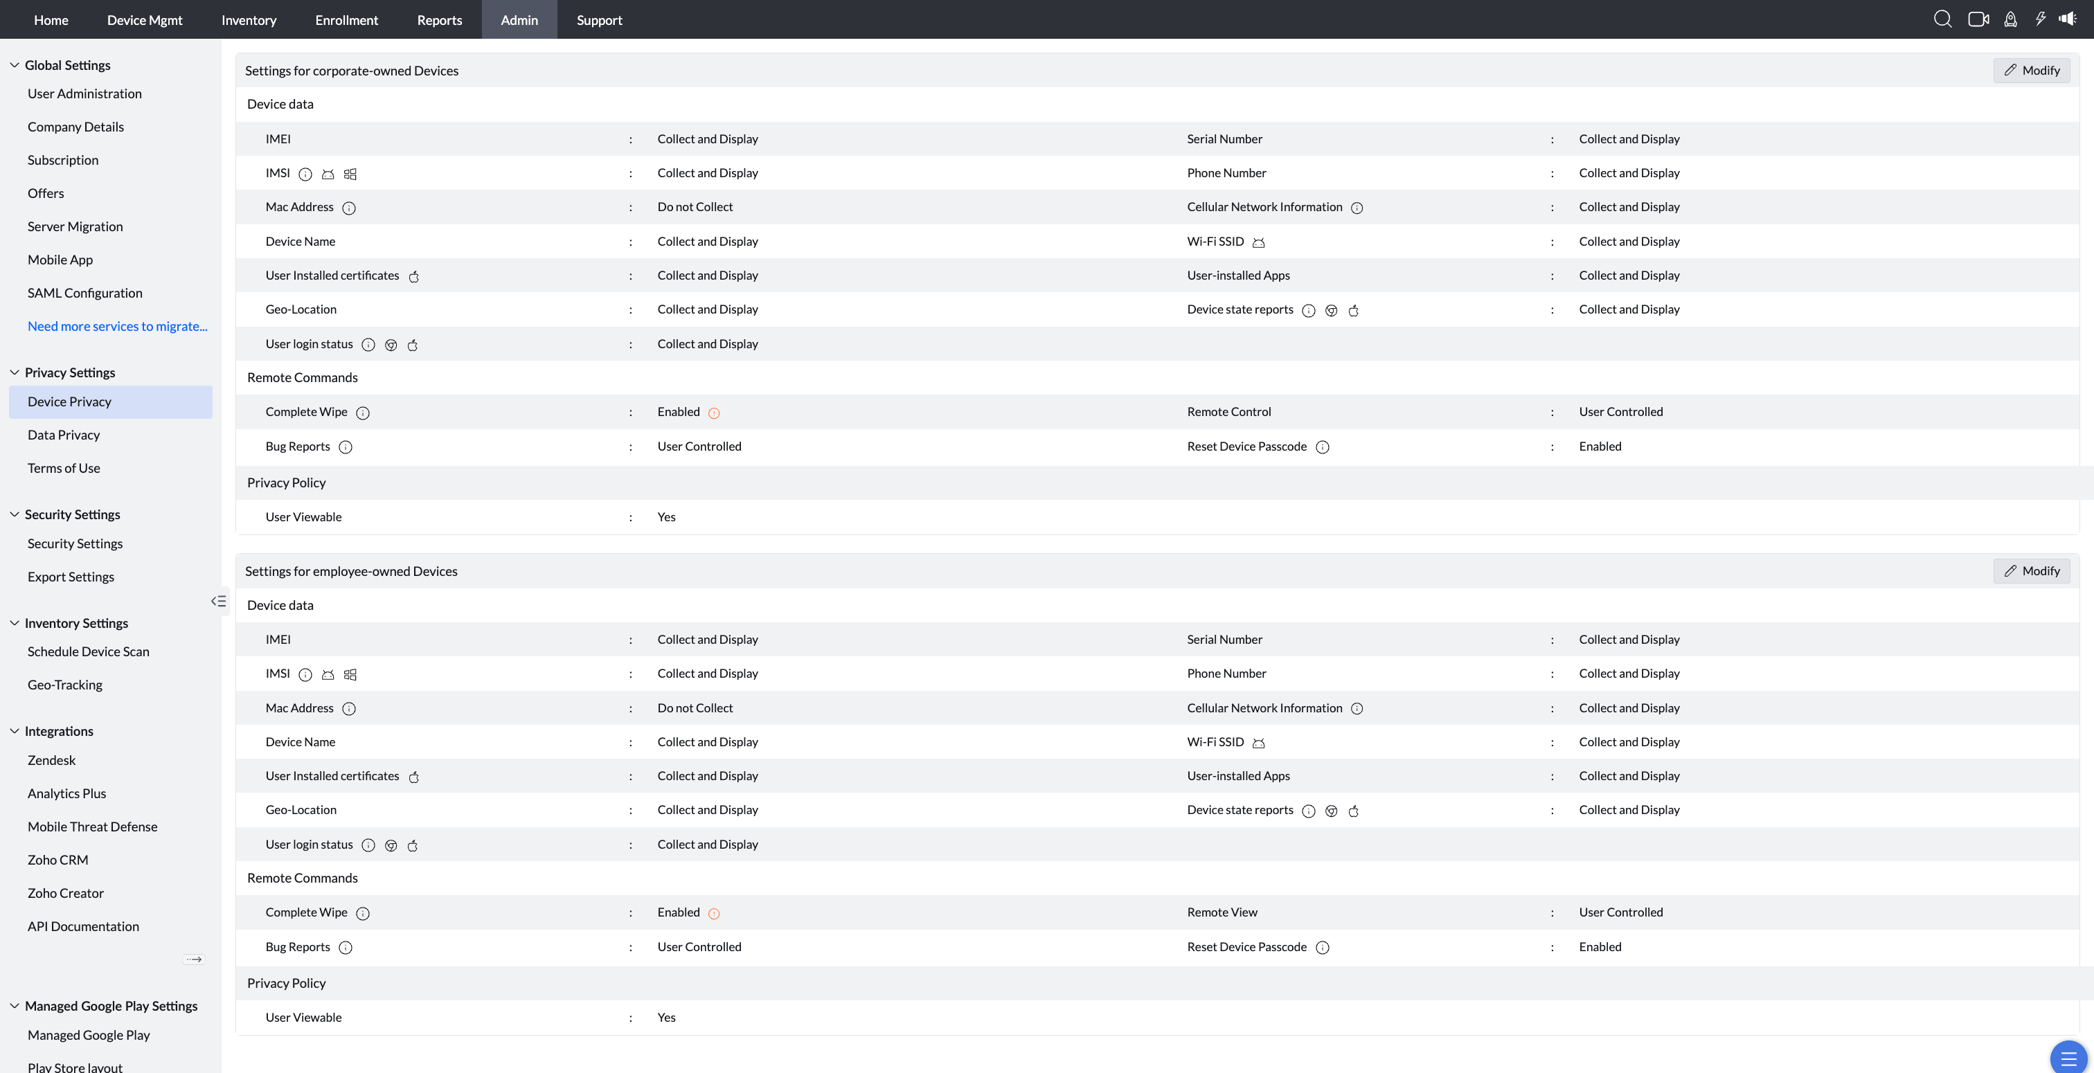Go to Enrollment tab
The width and height of the screenshot is (2094, 1073).
click(346, 19)
